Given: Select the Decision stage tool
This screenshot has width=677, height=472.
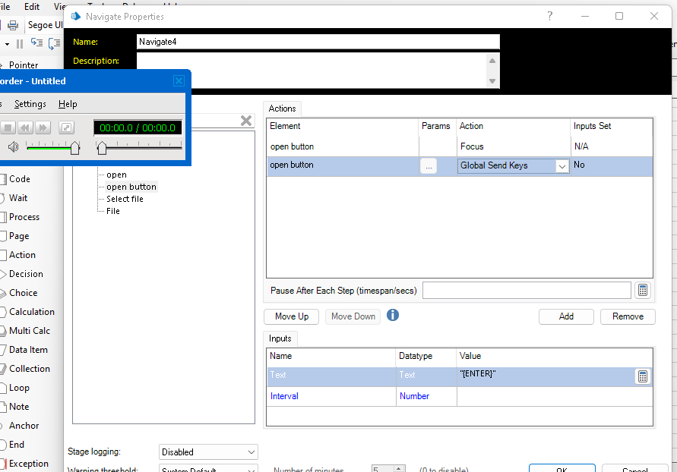Looking at the screenshot, I should [x=26, y=274].
